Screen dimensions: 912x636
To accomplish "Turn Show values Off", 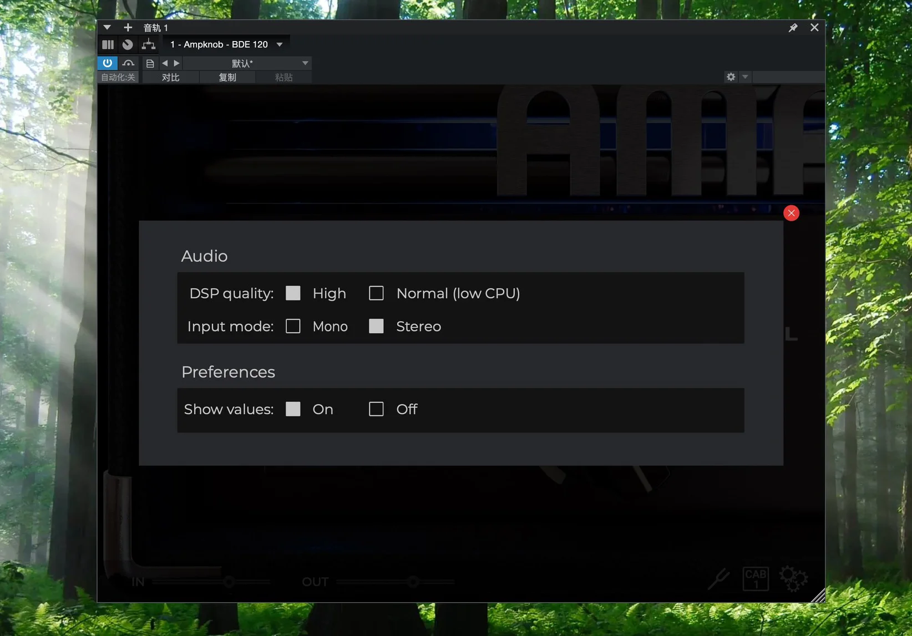I will (x=376, y=409).
